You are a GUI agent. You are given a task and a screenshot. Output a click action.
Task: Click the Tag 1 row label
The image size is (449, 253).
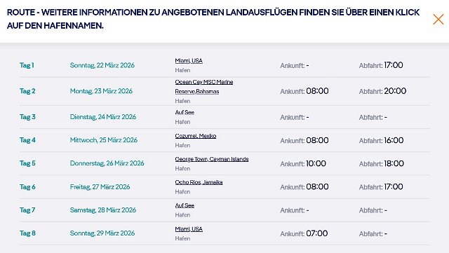27,65
